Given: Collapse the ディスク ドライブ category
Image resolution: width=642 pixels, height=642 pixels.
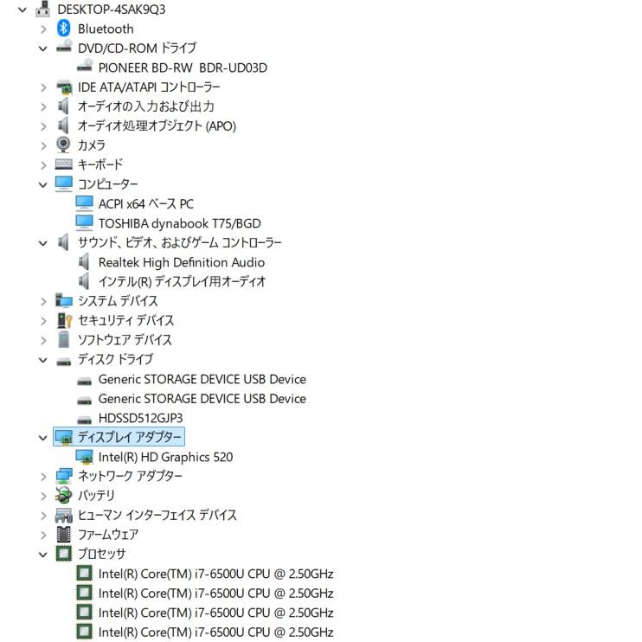Looking at the screenshot, I should coord(43,360).
